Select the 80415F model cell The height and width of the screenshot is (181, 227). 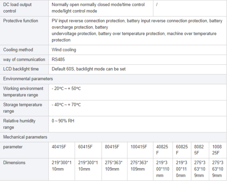[112, 146]
